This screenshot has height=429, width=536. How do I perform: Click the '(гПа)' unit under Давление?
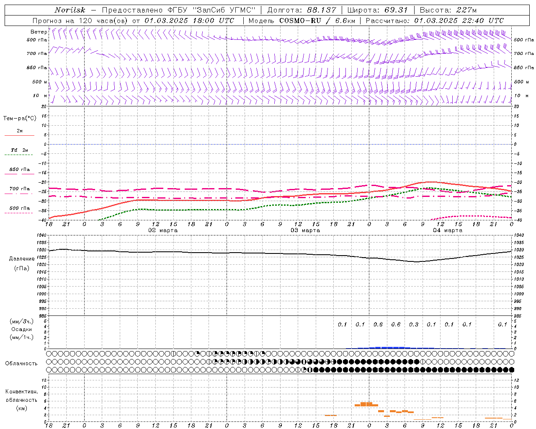(22, 269)
